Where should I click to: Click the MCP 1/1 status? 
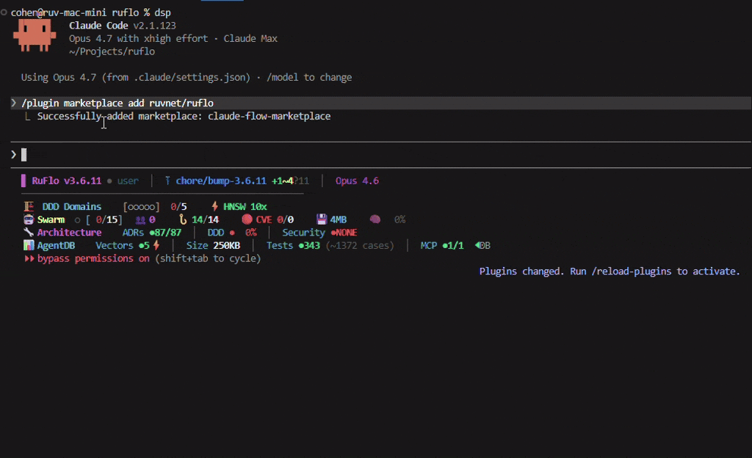tap(441, 245)
